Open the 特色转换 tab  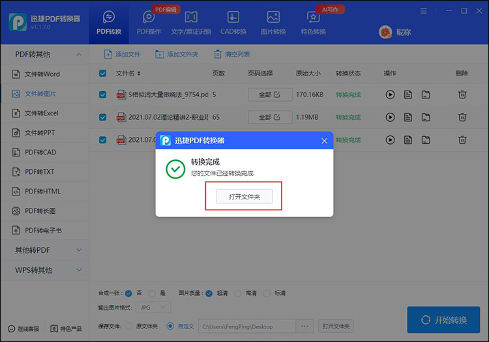tap(313, 22)
